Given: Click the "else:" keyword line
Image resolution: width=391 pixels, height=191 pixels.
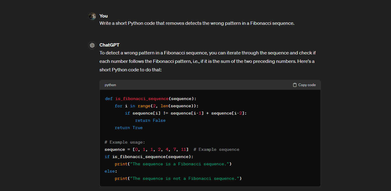Looking at the screenshot, I should pos(110,171).
